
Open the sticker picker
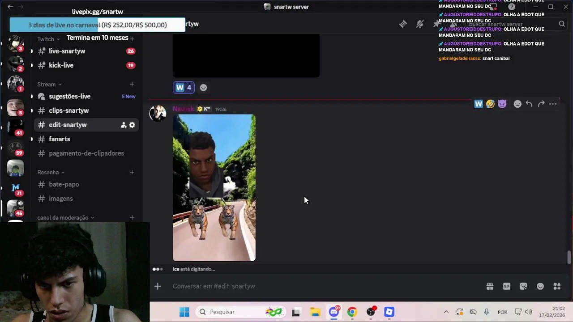point(523,286)
